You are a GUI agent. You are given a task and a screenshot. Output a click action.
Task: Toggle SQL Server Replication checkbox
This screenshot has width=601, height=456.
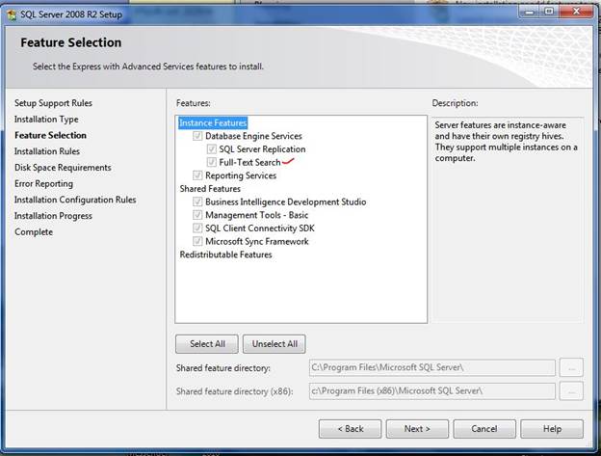pyautogui.click(x=211, y=148)
